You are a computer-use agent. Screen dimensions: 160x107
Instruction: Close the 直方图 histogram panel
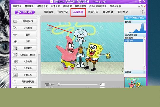145,22
